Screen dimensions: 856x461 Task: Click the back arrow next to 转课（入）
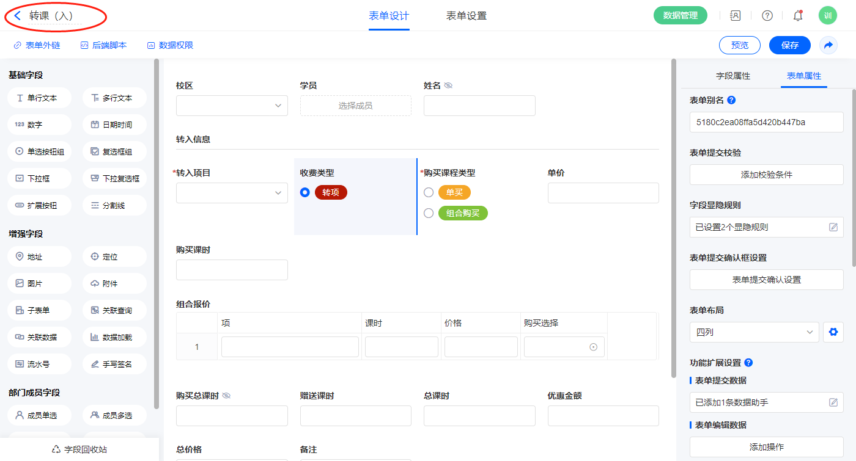pos(17,16)
